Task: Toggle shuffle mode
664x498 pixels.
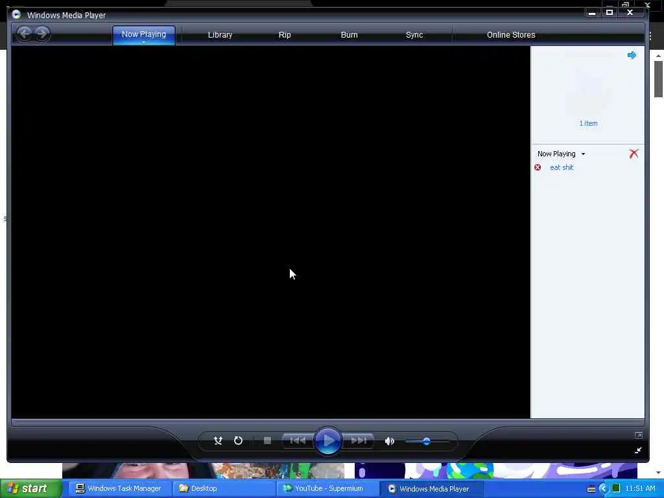Action: (x=218, y=441)
